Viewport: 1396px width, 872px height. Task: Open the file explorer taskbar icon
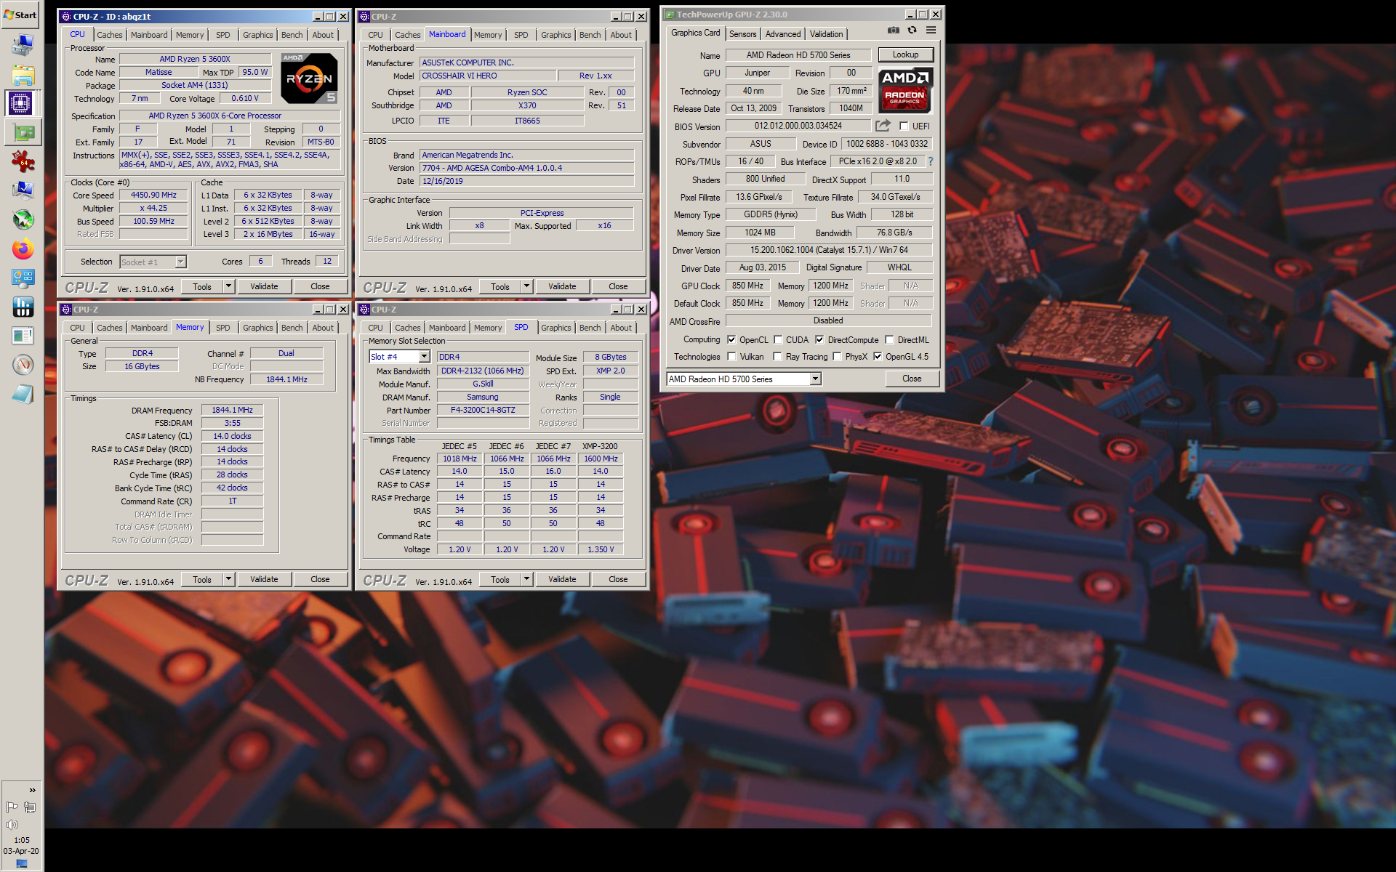pyautogui.click(x=23, y=74)
